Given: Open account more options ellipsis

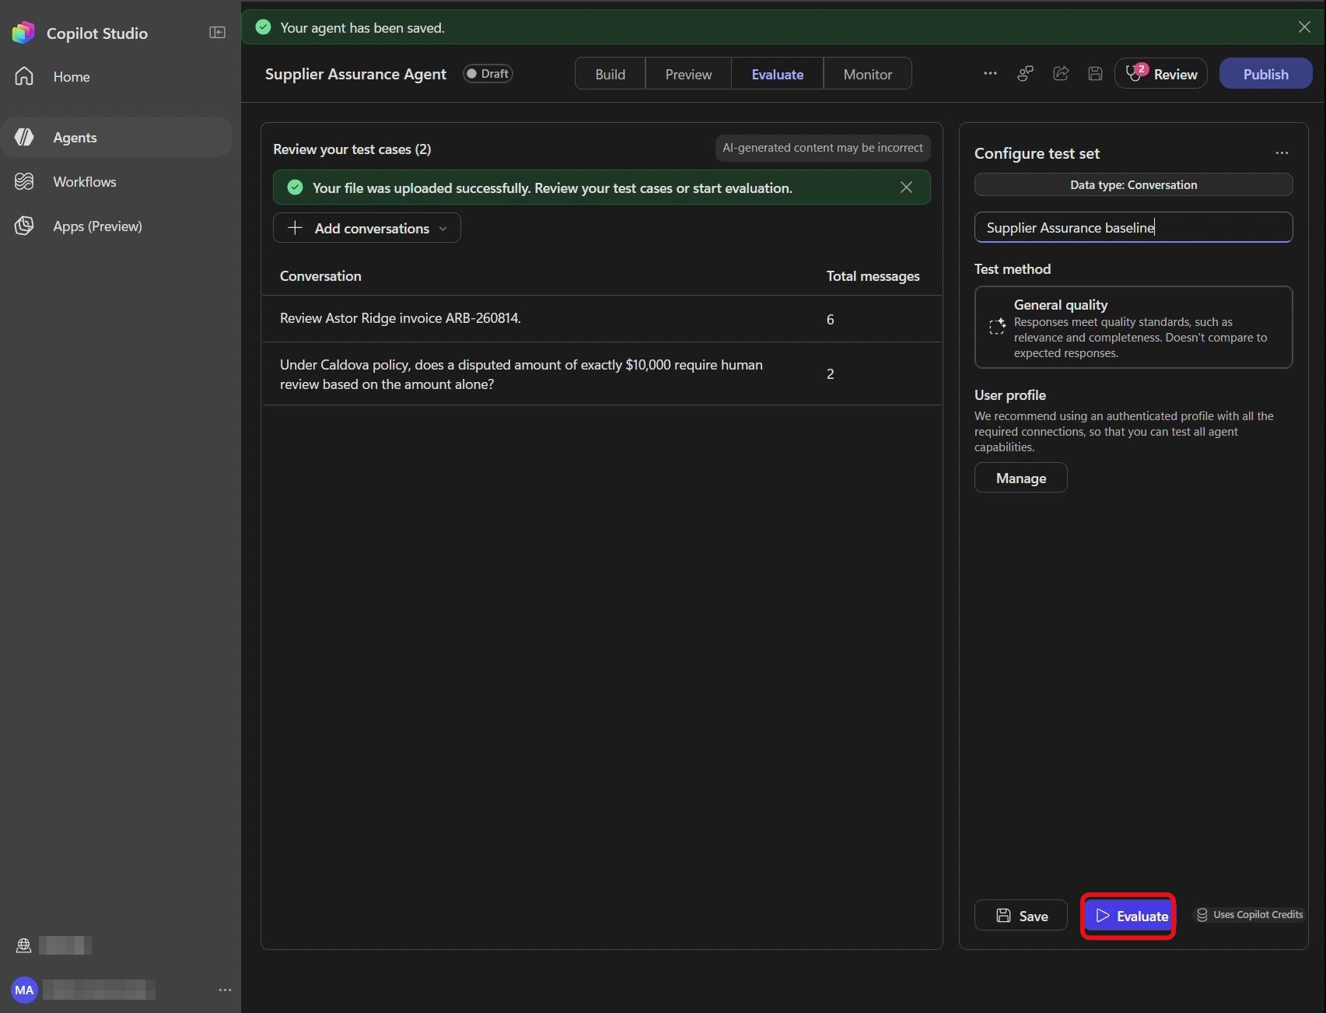Looking at the screenshot, I should [225, 990].
